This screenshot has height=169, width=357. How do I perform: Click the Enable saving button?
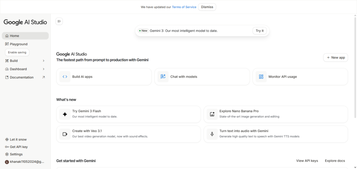[17, 52]
